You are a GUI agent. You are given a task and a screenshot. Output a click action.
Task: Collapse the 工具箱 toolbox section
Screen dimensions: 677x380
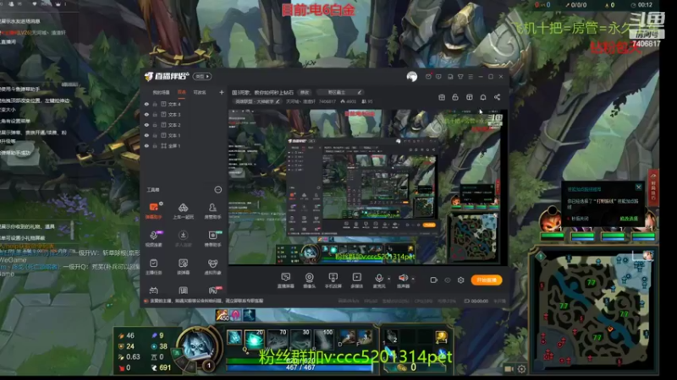tap(218, 189)
